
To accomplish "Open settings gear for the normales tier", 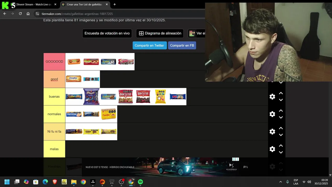I will point(272,114).
